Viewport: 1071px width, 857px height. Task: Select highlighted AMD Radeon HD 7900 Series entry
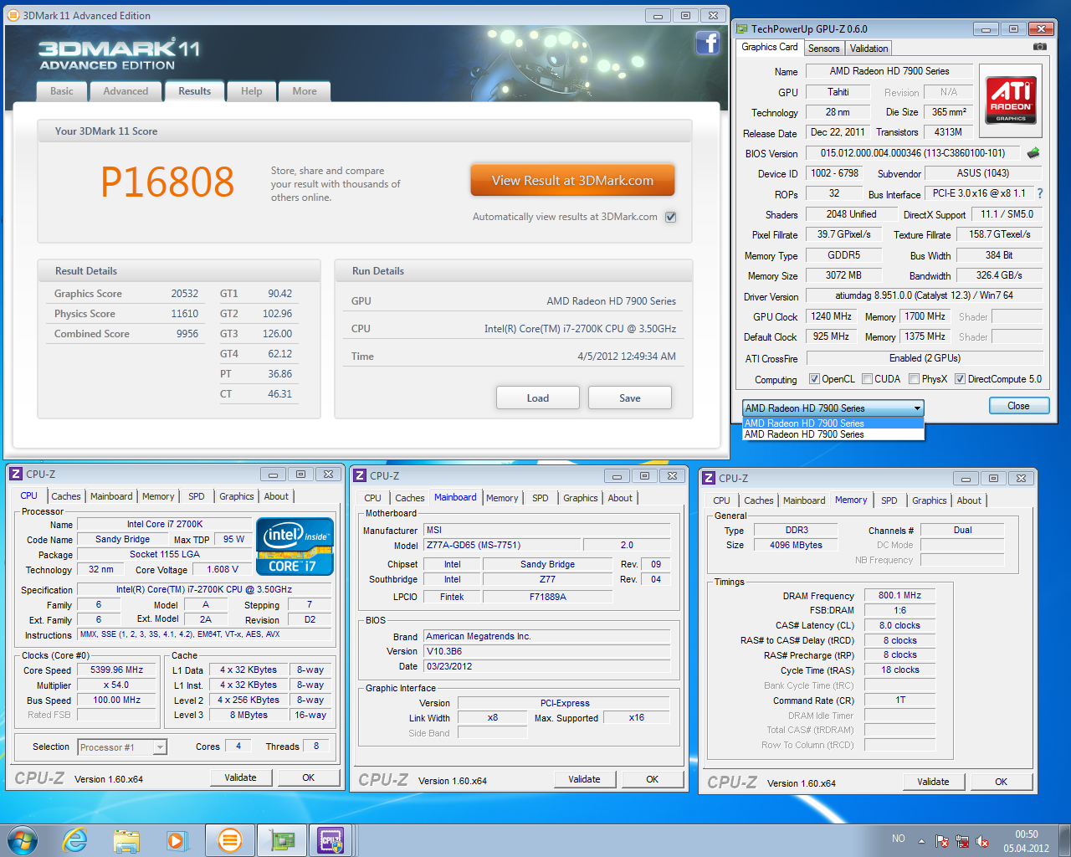(x=833, y=423)
